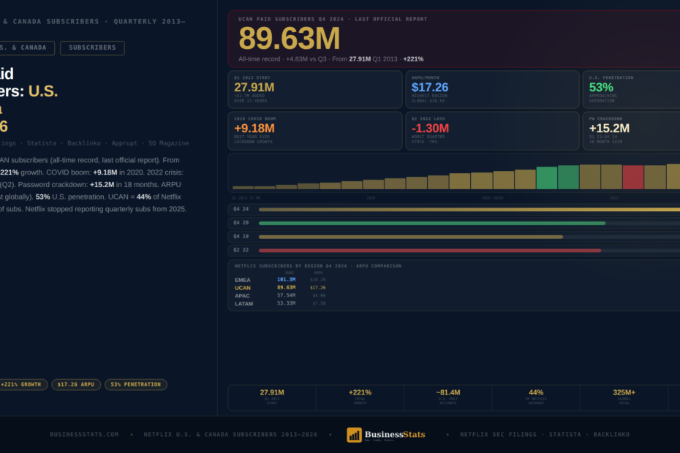Click the 89.63M headline figure

click(x=290, y=39)
